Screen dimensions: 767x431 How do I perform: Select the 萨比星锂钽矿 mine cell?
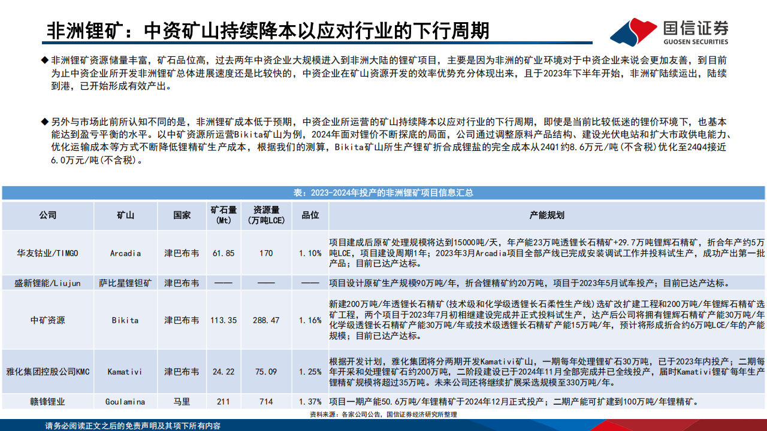pyautogui.click(x=126, y=283)
